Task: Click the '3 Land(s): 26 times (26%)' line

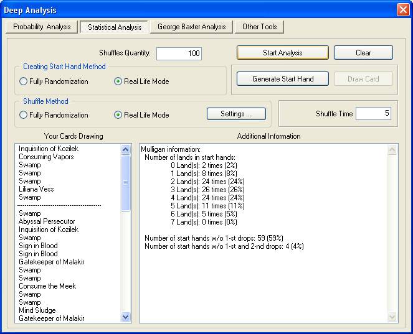Action: [207, 190]
